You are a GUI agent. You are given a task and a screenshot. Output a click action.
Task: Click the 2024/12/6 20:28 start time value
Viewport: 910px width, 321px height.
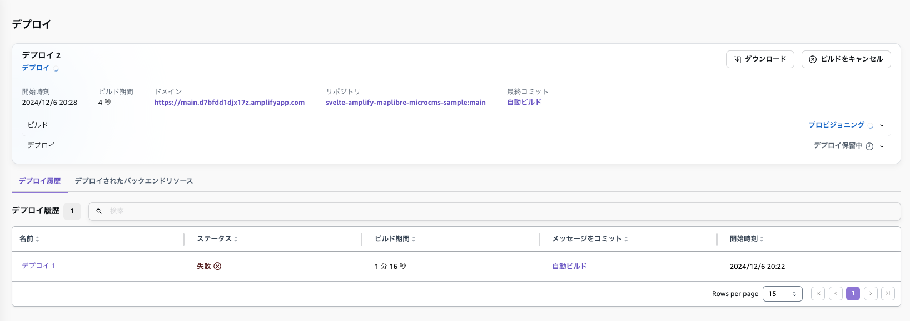tap(49, 103)
